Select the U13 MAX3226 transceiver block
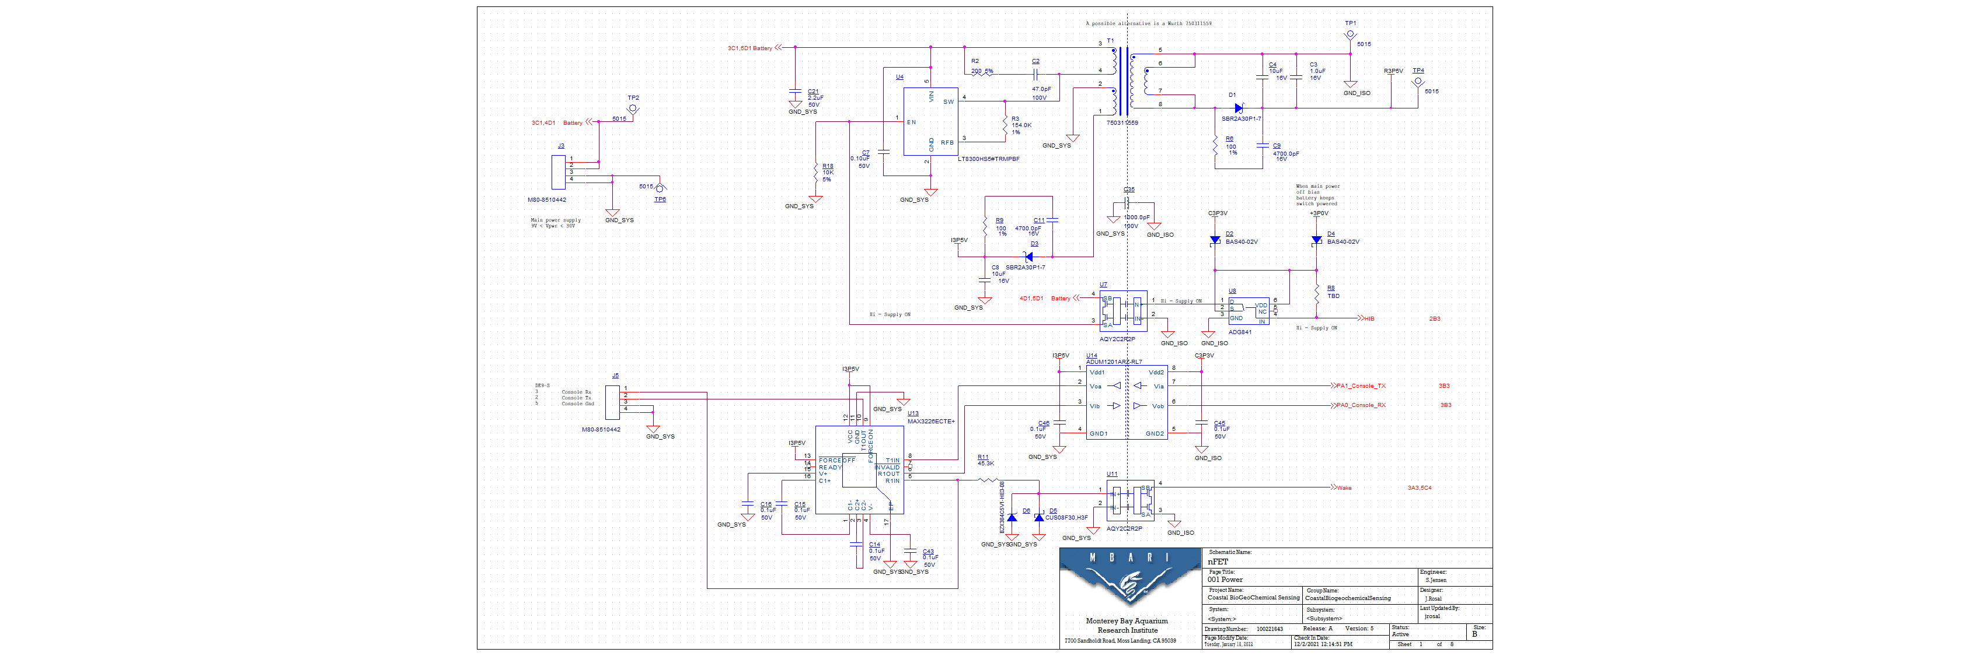 click(860, 470)
